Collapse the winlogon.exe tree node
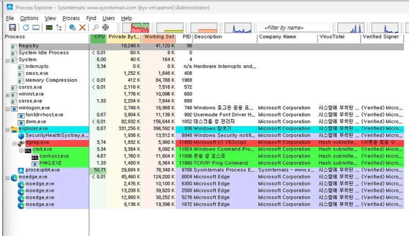The height and width of the screenshot is (236, 409). [8, 109]
